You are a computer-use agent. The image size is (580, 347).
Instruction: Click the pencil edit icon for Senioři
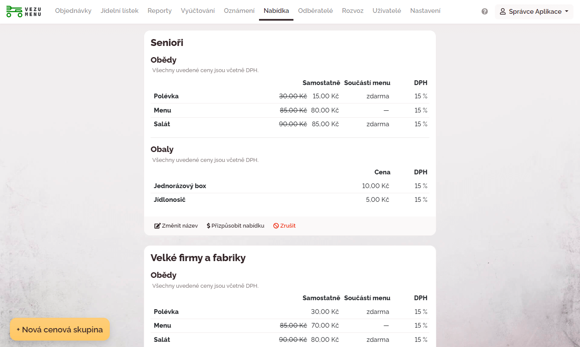[157, 226]
